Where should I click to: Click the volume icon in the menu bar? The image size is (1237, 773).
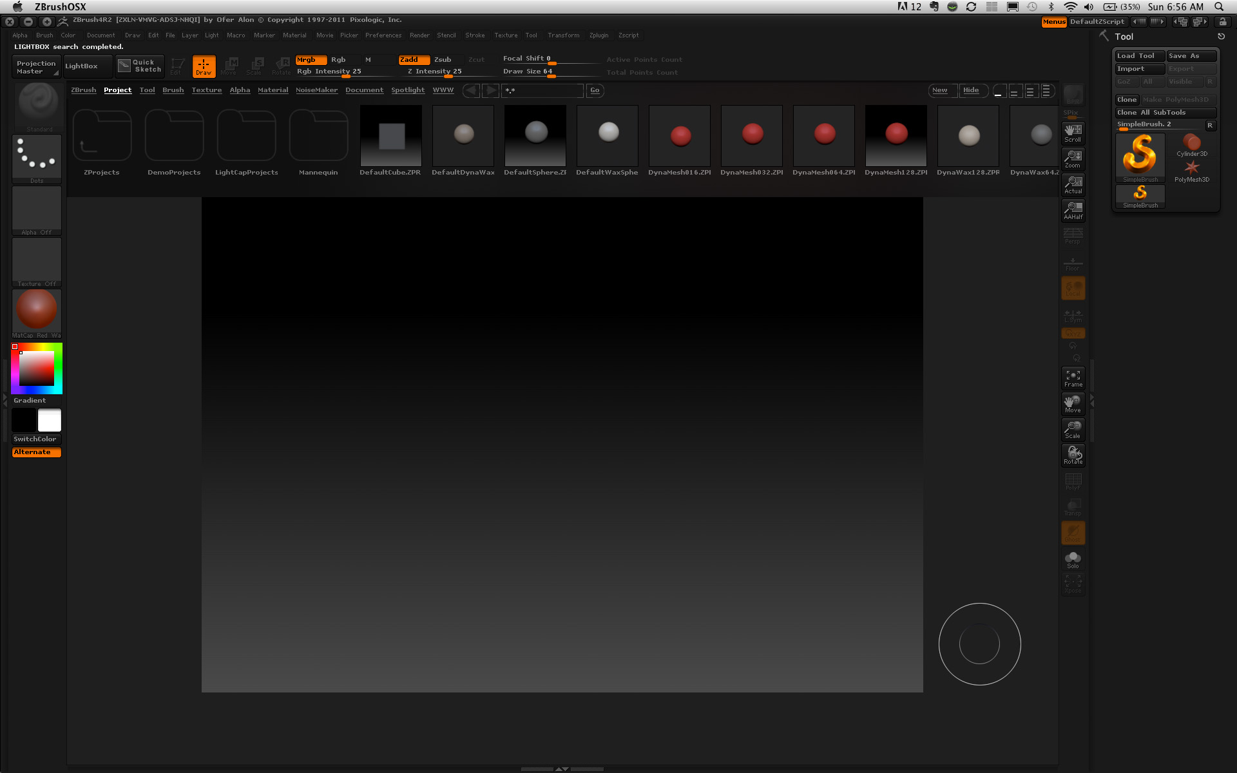(1089, 6)
